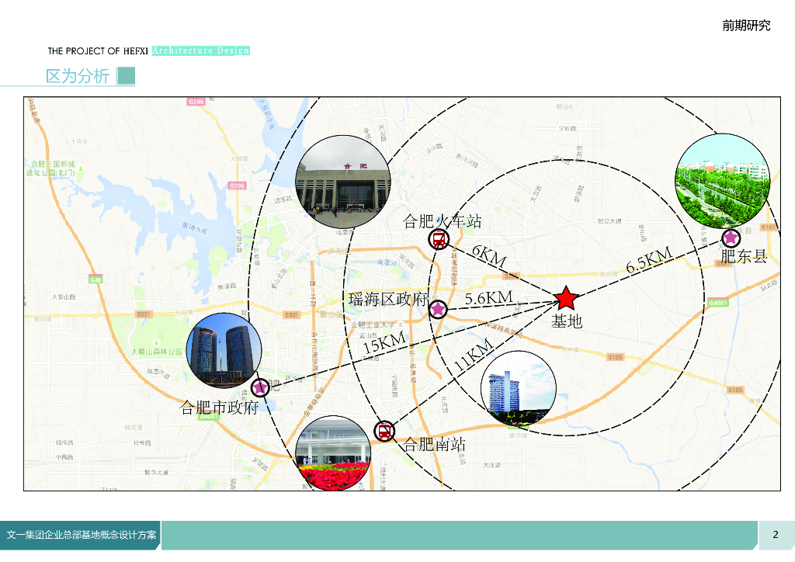Click the footer title 文一集团企业总部基地概念设计方案

(81, 535)
